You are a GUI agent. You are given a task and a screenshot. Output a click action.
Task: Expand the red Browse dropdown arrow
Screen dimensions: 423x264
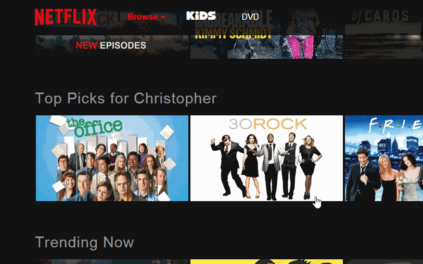[x=163, y=17]
